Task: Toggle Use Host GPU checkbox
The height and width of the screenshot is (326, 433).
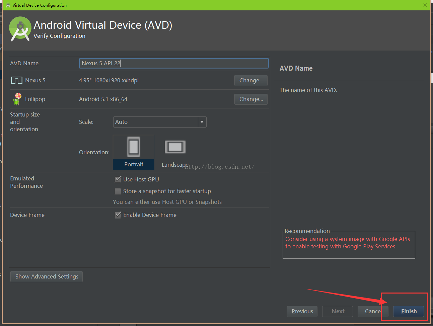Action: 118,179
